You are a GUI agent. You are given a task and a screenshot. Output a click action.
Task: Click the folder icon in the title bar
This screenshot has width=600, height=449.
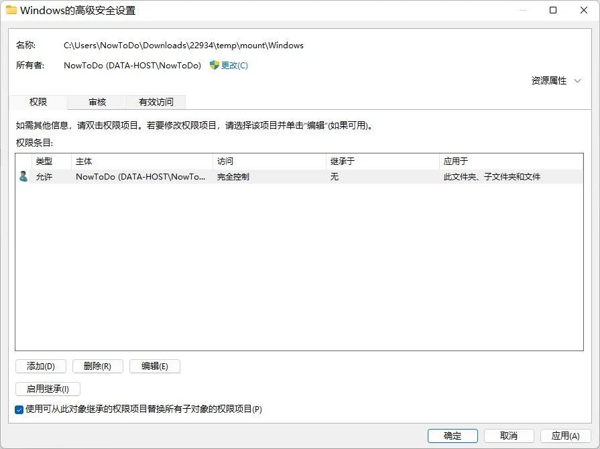[11, 10]
